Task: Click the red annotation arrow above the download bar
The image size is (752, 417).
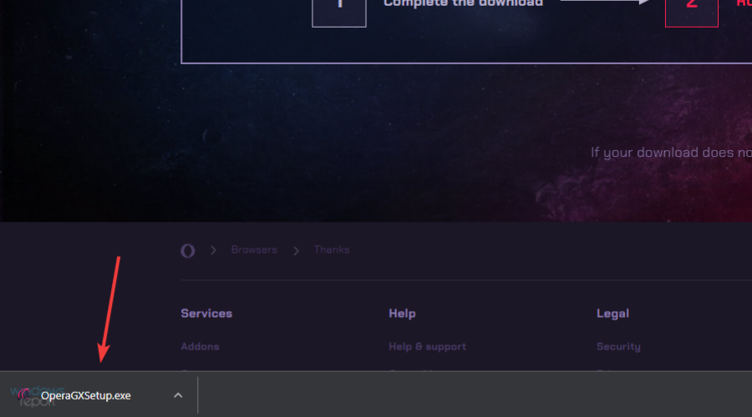Action: (x=109, y=309)
